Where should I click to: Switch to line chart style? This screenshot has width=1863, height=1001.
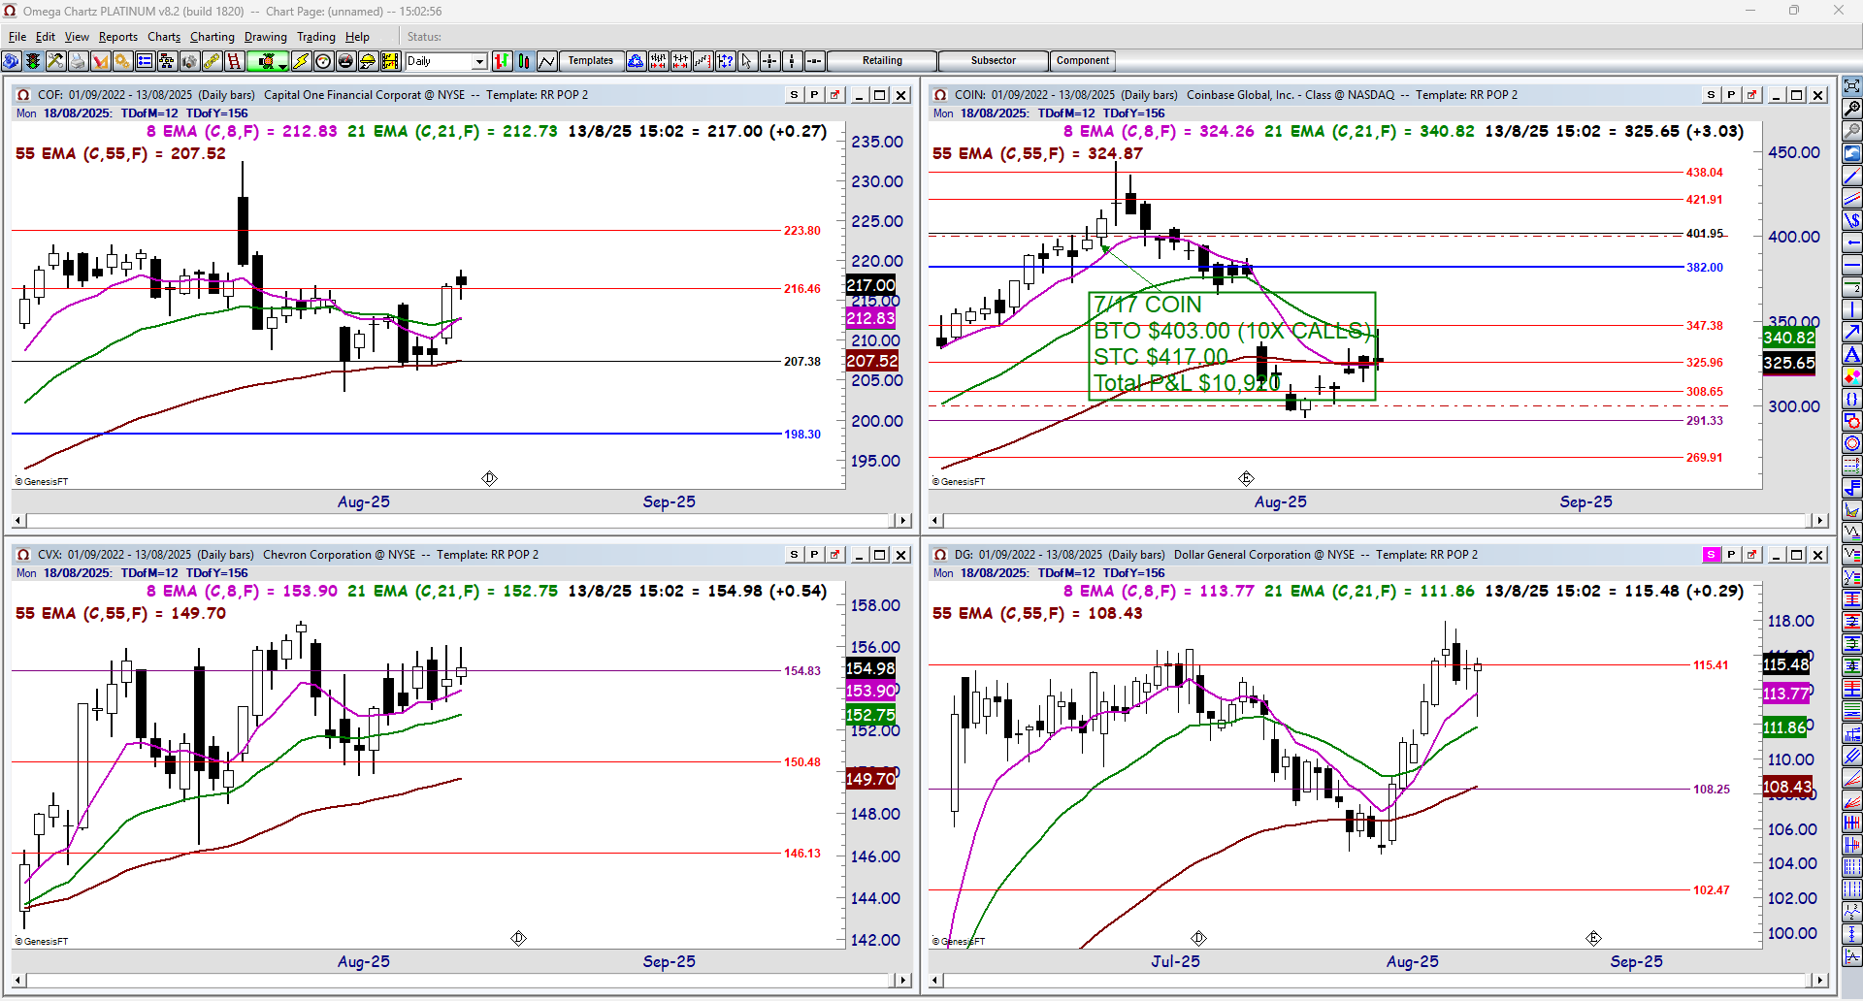click(x=546, y=61)
